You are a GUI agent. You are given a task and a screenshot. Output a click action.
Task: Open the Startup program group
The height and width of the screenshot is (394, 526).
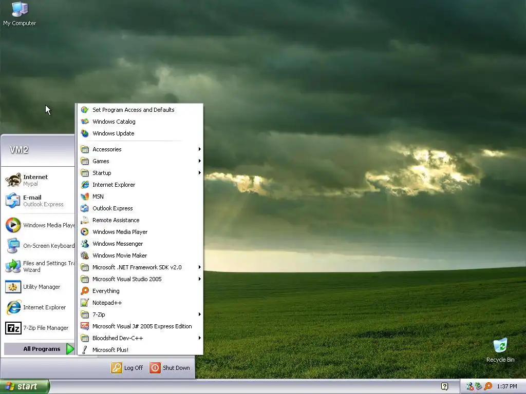click(140, 173)
